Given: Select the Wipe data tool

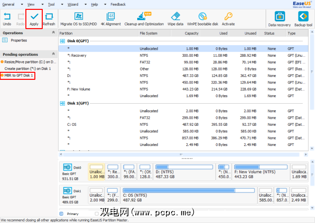Looking at the screenshot, I should [x=175, y=19].
